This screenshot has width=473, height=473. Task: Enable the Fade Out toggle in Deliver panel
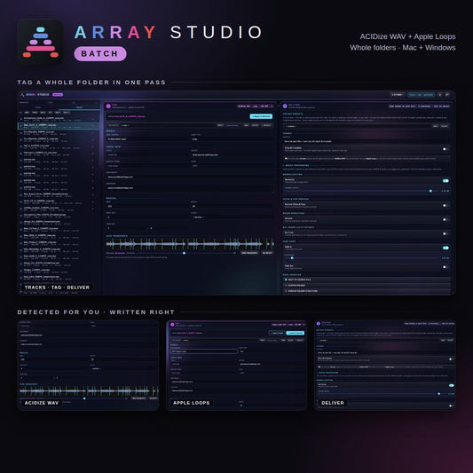(445, 267)
